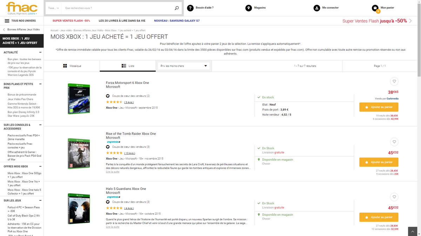421x236 pixels.
Task: Open Forza Motorsport 6 Xbox One title
Action: click(127, 83)
